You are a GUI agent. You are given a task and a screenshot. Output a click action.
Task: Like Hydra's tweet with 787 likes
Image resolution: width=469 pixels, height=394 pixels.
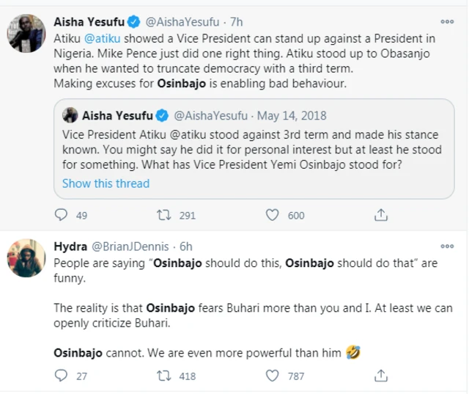point(273,376)
